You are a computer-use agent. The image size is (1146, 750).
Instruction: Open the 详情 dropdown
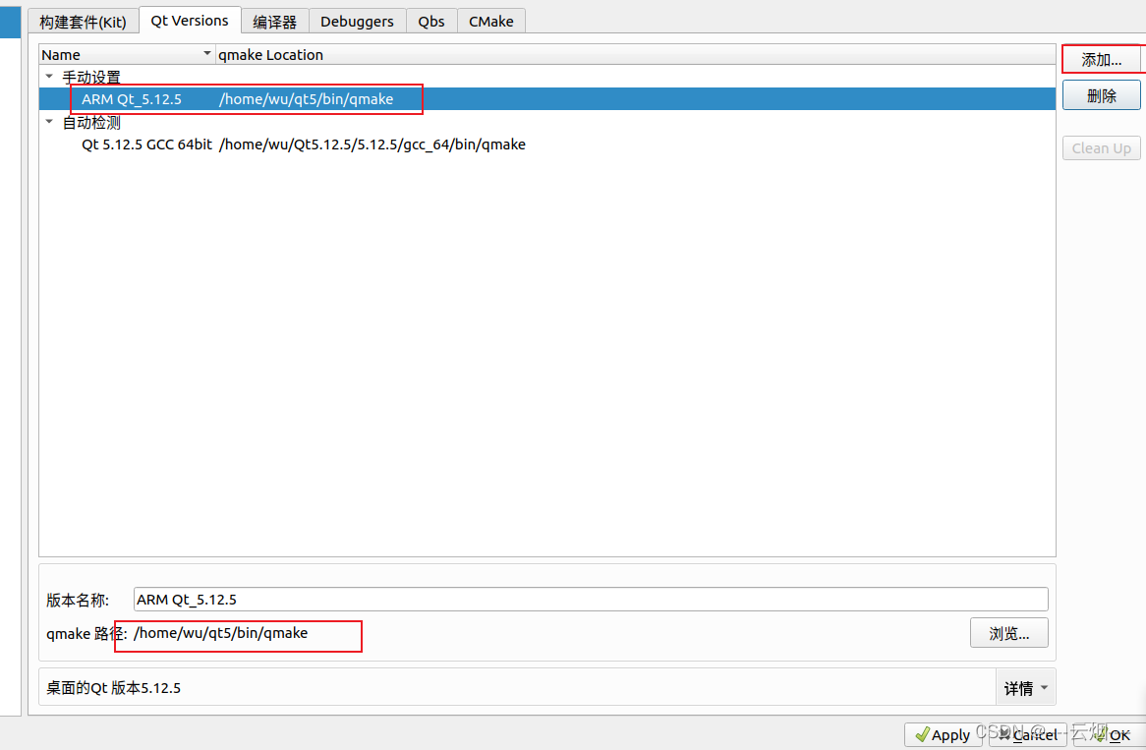pos(1025,687)
